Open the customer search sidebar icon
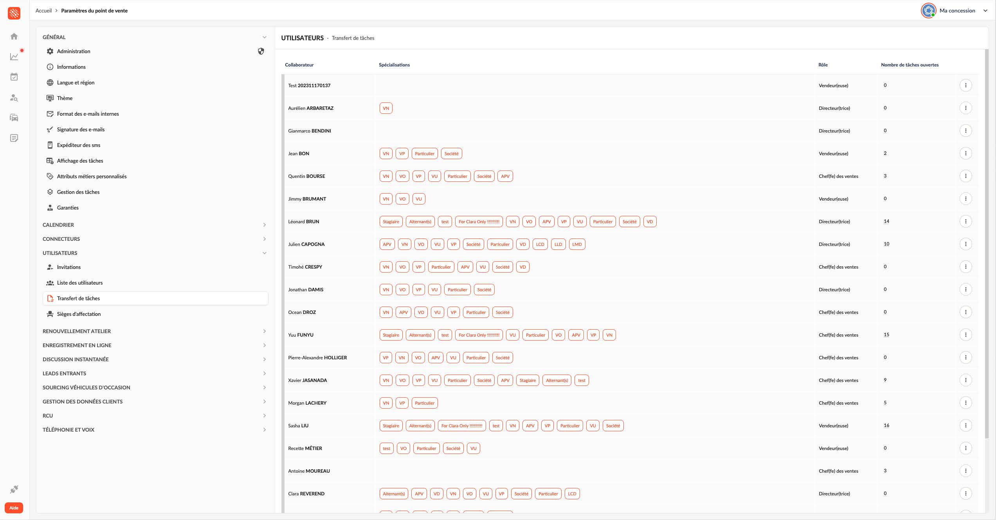Viewport: 996px width, 520px height. point(14,97)
